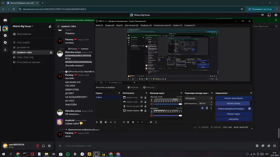Toggle visibility of Захват входно source
The image size is (280, 157).
click(x=142, y=106)
